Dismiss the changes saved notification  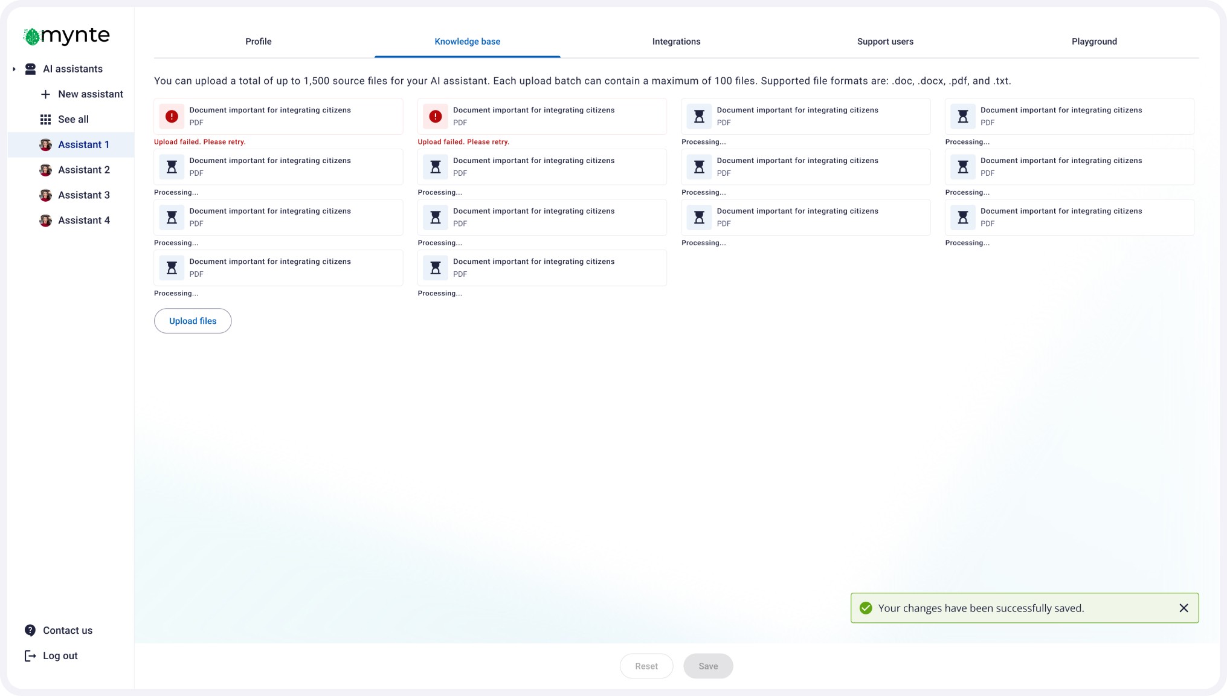1183,608
